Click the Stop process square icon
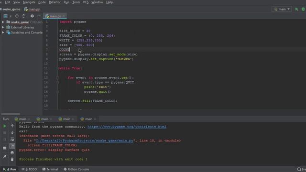 pyautogui.click(x=5, y=133)
